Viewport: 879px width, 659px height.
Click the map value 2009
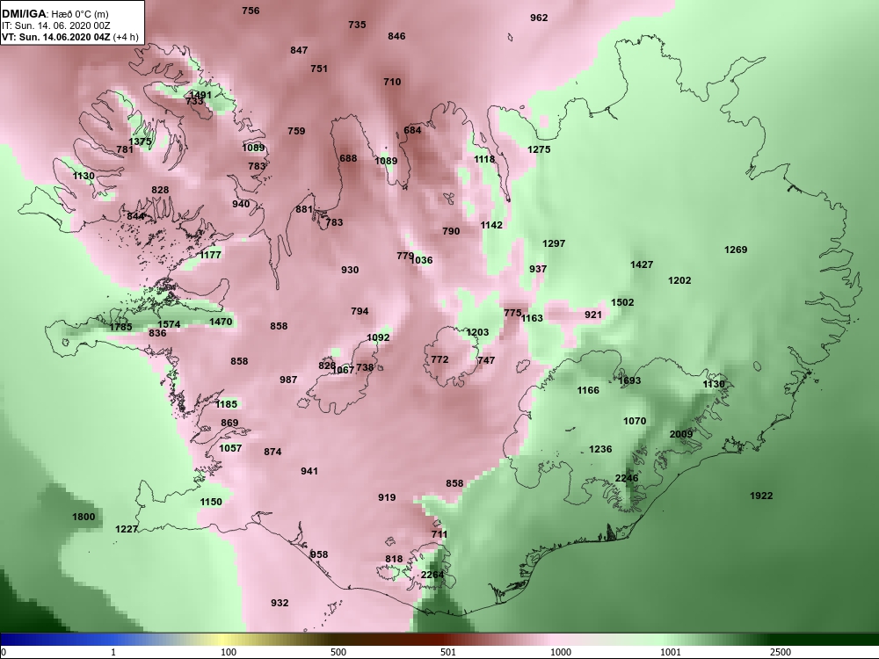point(681,434)
